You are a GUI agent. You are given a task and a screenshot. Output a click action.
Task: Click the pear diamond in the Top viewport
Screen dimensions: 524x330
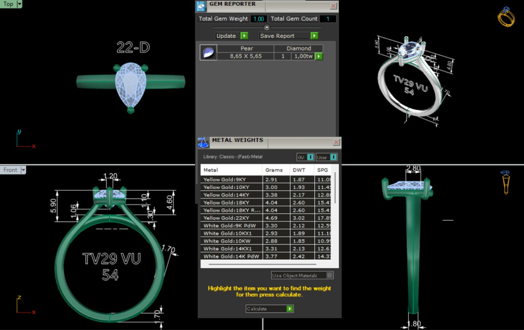pyautogui.click(x=131, y=85)
